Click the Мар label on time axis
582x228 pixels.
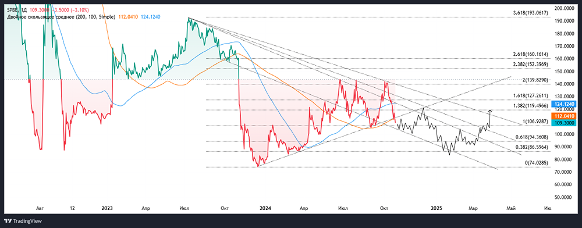click(x=473, y=208)
